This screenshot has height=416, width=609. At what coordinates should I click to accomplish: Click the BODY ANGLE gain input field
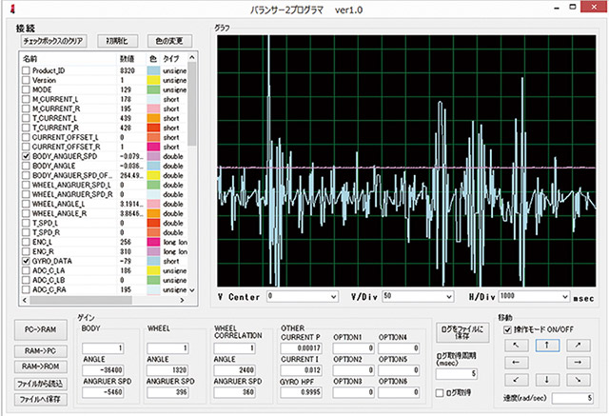point(103,370)
